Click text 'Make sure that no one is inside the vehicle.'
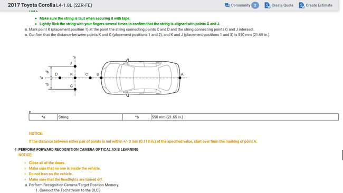This screenshot has width=343, height=193. [65, 168]
